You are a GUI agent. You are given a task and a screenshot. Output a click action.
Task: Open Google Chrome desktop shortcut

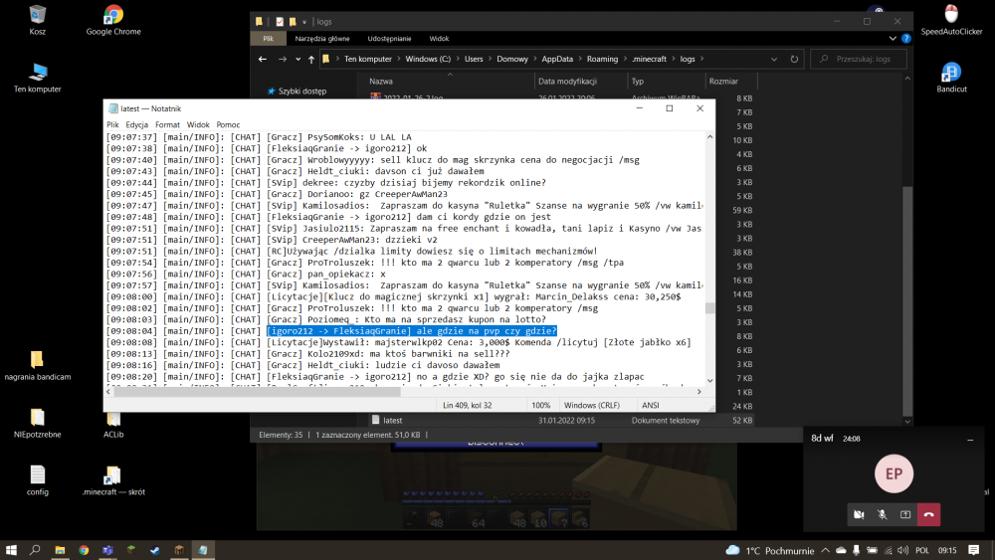coord(112,19)
